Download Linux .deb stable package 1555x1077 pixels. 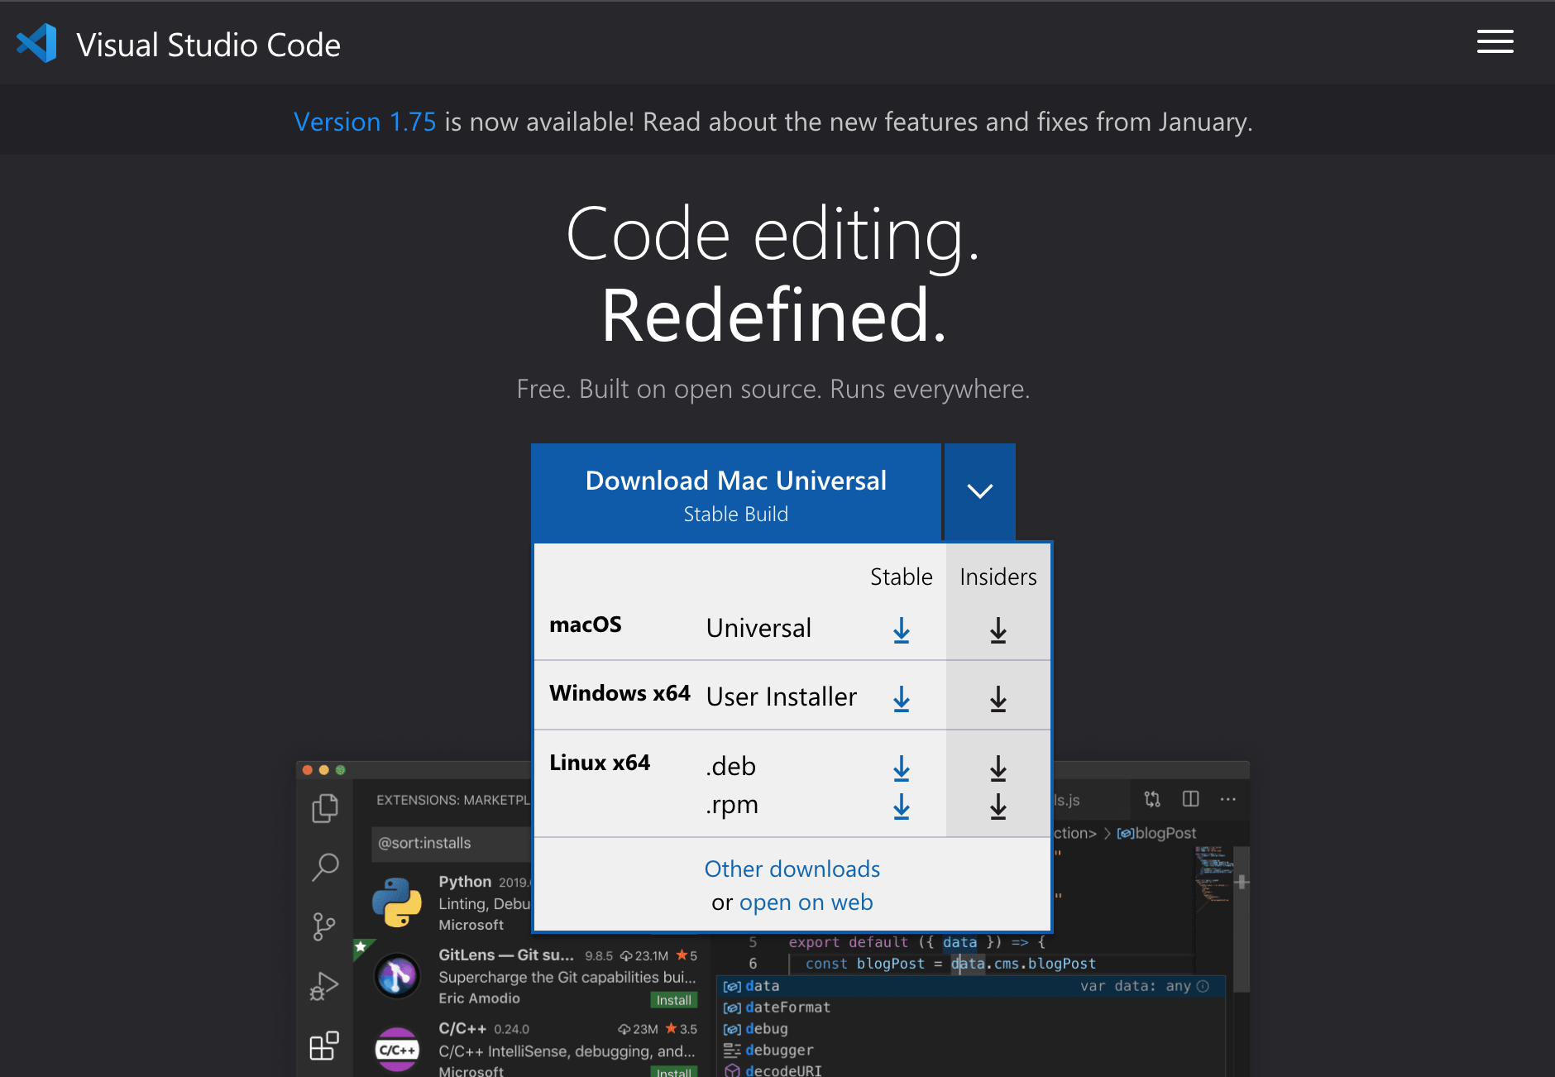click(x=901, y=768)
